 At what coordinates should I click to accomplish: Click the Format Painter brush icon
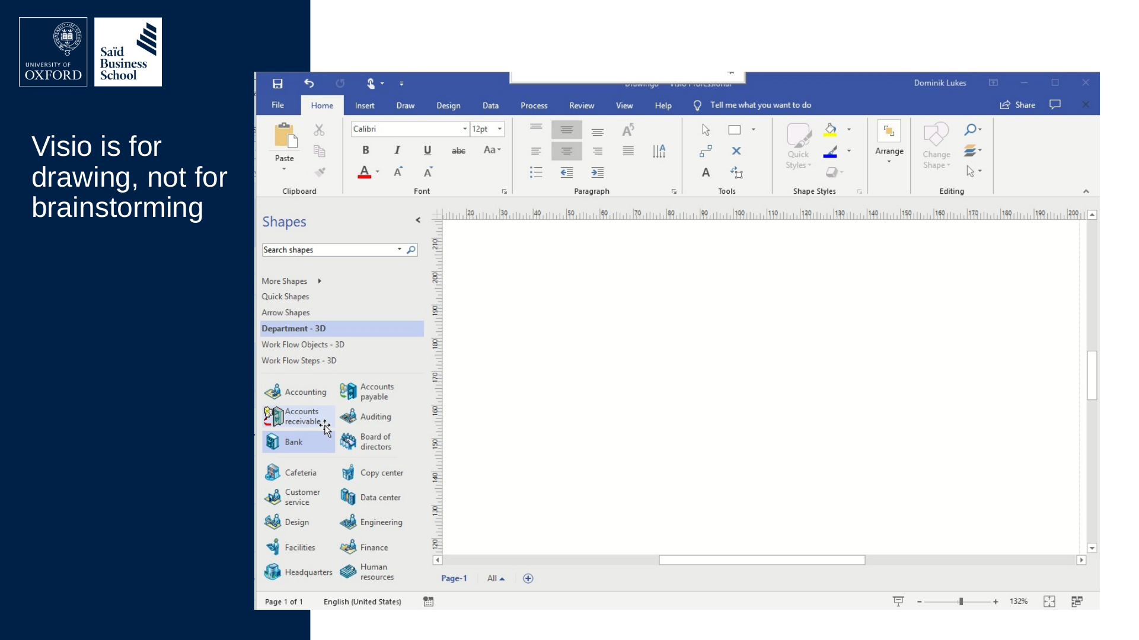[x=320, y=172]
